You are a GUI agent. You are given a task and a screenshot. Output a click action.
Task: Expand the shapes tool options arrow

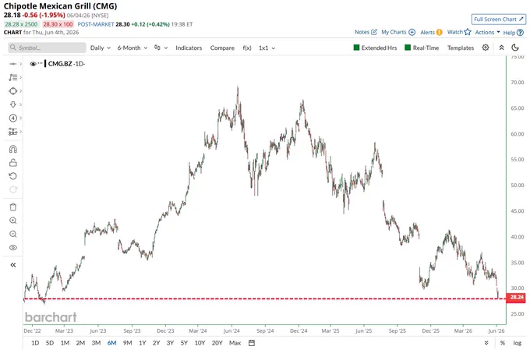tap(20, 91)
